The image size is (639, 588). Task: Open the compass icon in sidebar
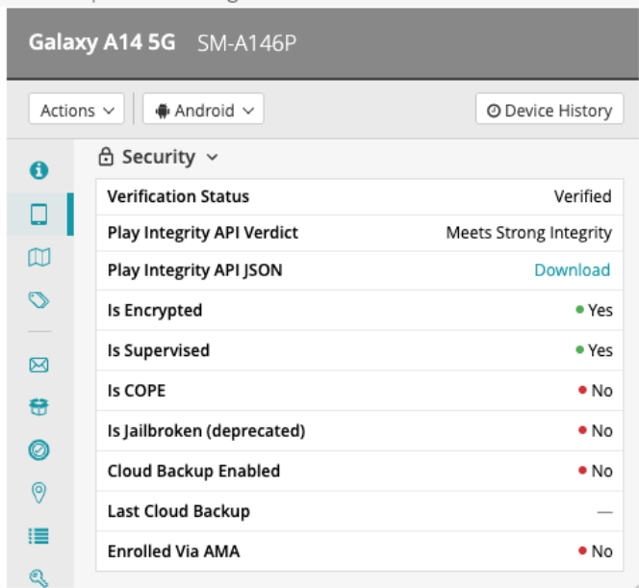click(38, 450)
